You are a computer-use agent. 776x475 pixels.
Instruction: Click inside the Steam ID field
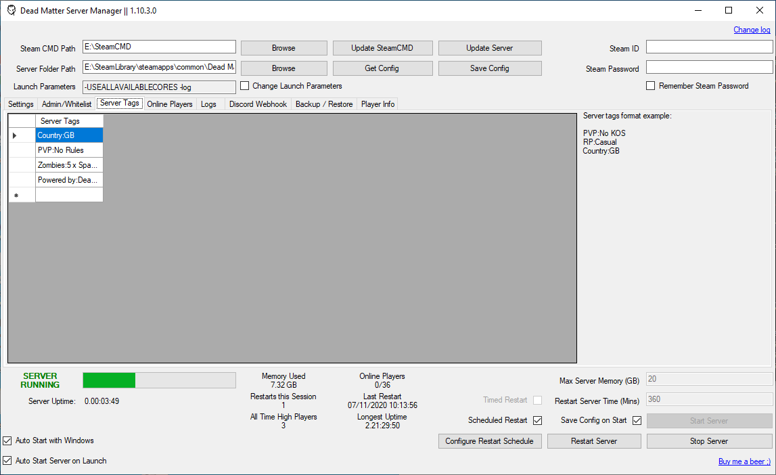click(x=708, y=46)
